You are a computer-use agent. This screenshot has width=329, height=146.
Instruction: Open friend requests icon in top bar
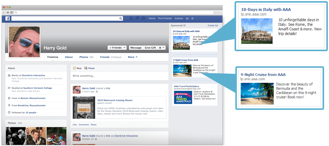[x=131, y=18]
